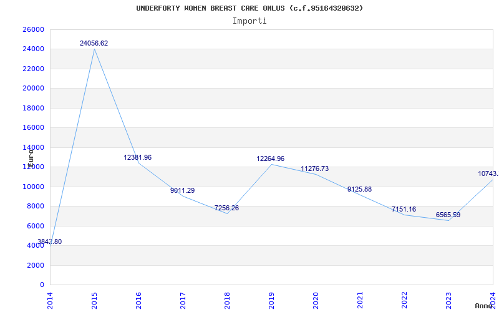
Task: Click the 2020 x-axis year label
Action: click(316, 300)
